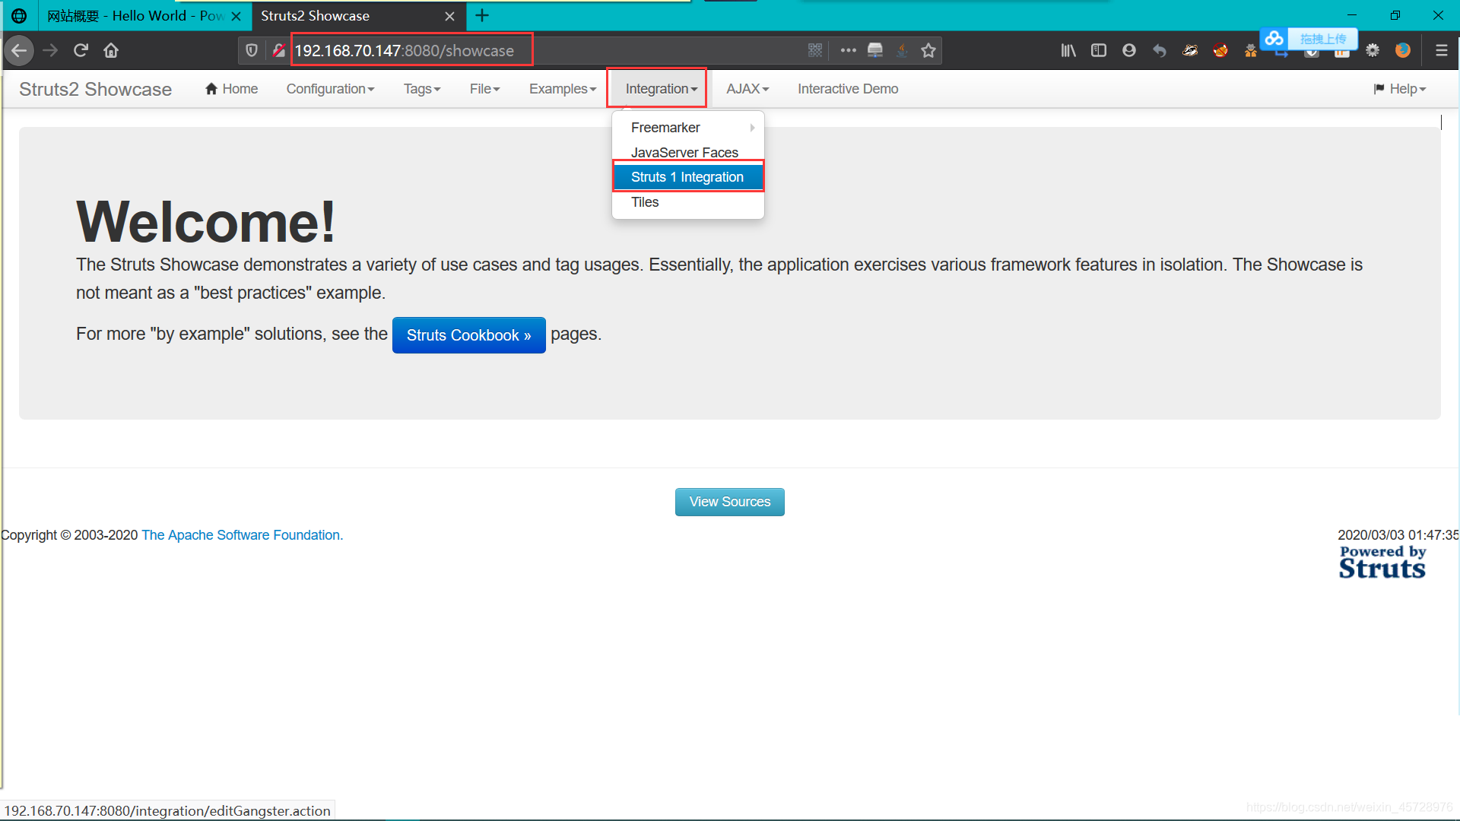Open The Apache Software Foundation link
Image resolution: width=1460 pixels, height=821 pixels.
(242, 535)
